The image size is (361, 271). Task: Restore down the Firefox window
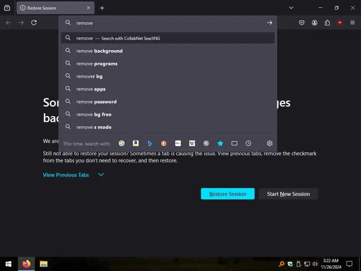coord(336,8)
